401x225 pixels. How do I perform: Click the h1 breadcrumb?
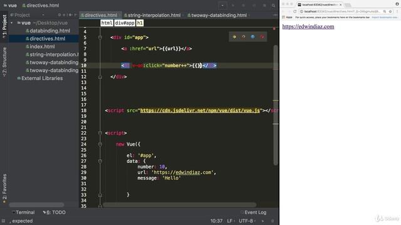(140, 23)
